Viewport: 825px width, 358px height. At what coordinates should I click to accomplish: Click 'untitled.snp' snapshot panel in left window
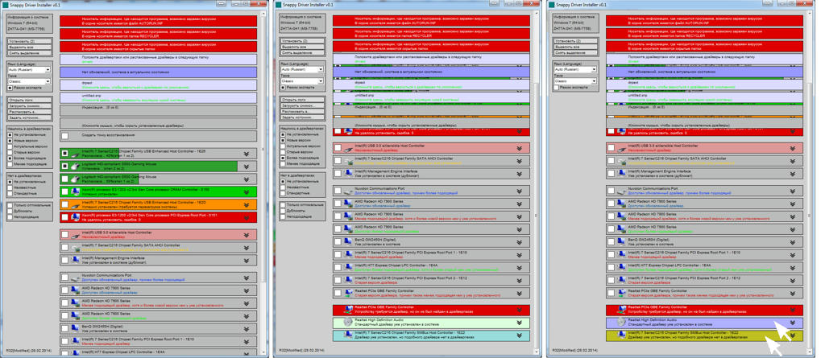pos(159,98)
